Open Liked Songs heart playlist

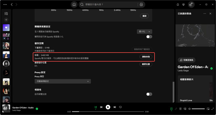6,28
